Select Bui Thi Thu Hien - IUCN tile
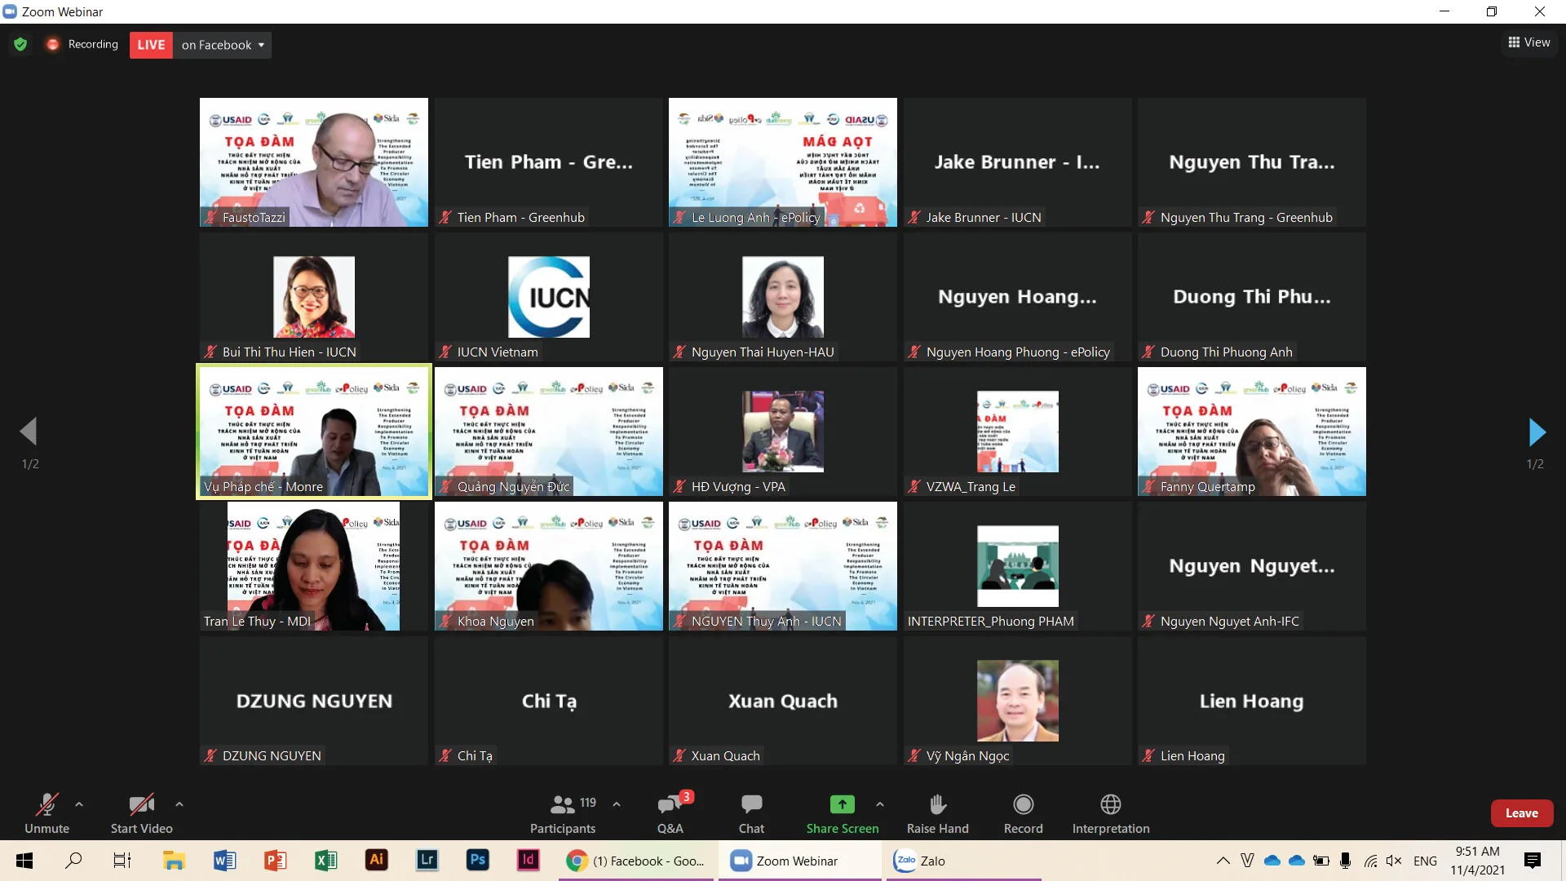The image size is (1566, 881). pyautogui.click(x=314, y=297)
